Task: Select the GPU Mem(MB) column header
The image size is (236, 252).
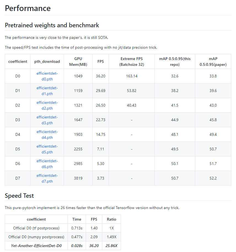Action: pos(78,61)
